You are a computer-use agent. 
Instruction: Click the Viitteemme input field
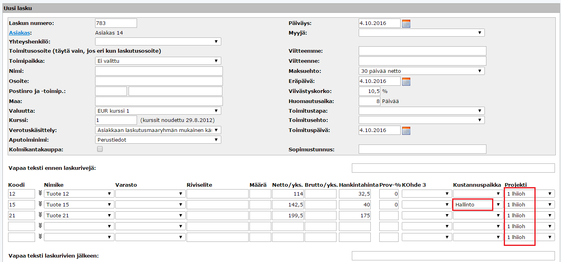[422, 51]
